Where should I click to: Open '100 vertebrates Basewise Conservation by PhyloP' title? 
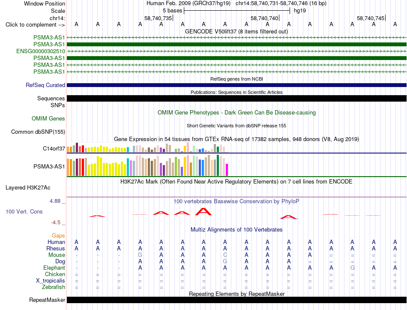coord(236,201)
